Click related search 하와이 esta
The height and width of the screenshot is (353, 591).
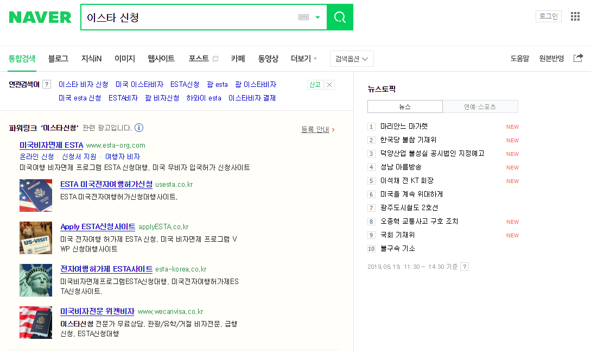click(x=204, y=98)
